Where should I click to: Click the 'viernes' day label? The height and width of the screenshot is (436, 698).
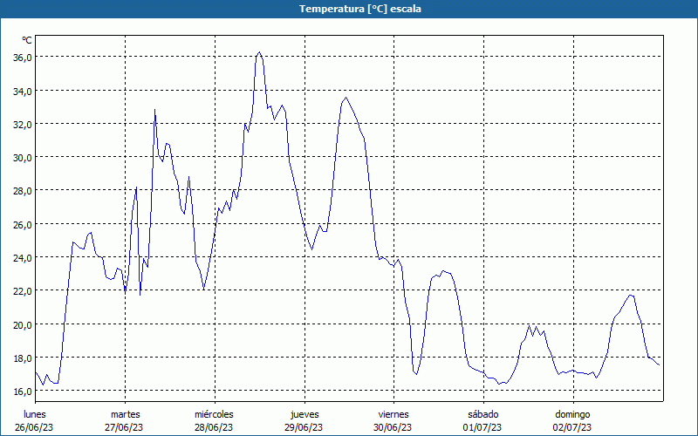pyautogui.click(x=393, y=414)
